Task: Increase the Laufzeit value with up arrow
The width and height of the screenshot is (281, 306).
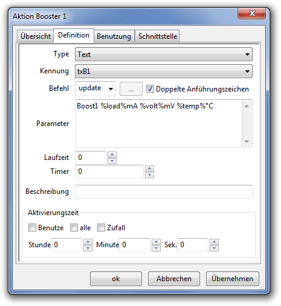Action: [112, 155]
